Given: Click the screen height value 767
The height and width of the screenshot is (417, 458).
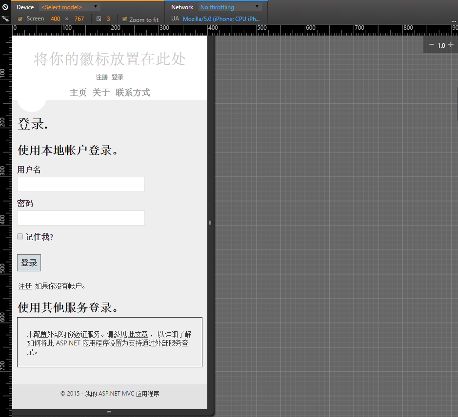Looking at the screenshot, I should 79,19.
